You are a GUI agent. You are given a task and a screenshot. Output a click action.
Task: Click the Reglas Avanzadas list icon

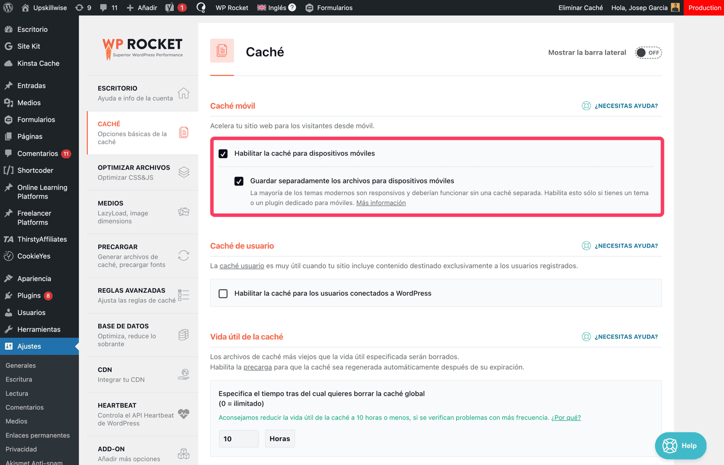coord(184,295)
